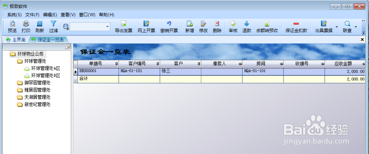Open the 编辑(E) menu
369x154 pixels.
(x=50, y=15)
